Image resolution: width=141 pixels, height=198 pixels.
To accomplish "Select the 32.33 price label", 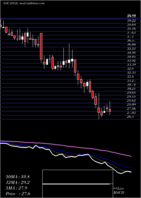I will tap(131, 73).
